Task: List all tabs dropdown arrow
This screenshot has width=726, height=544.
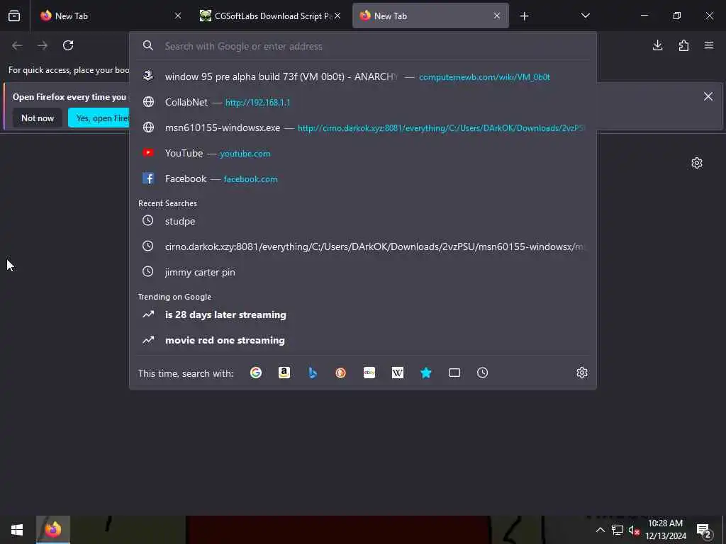Action: [x=585, y=16]
